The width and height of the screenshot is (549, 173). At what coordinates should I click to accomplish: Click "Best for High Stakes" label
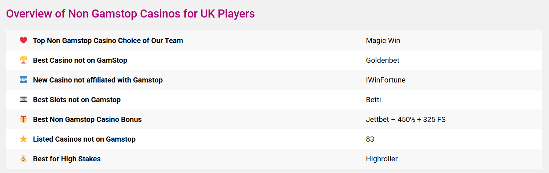[x=67, y=159]
